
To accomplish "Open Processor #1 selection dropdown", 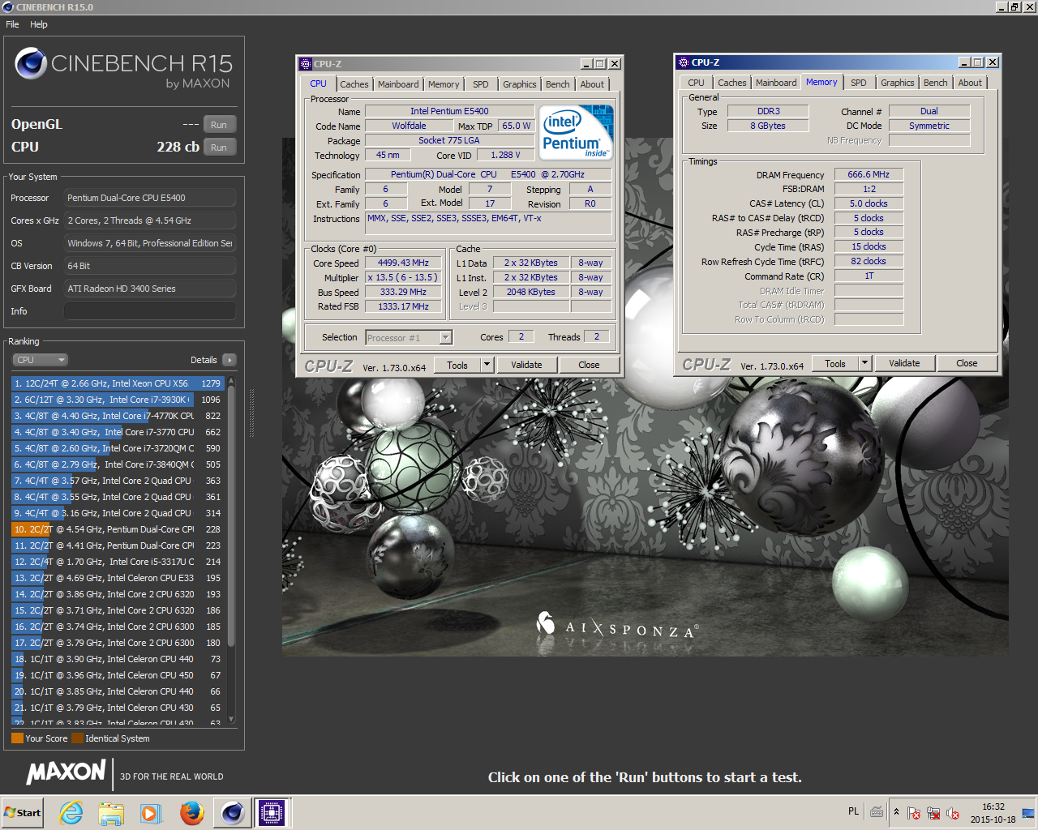I will pos(409,338).
